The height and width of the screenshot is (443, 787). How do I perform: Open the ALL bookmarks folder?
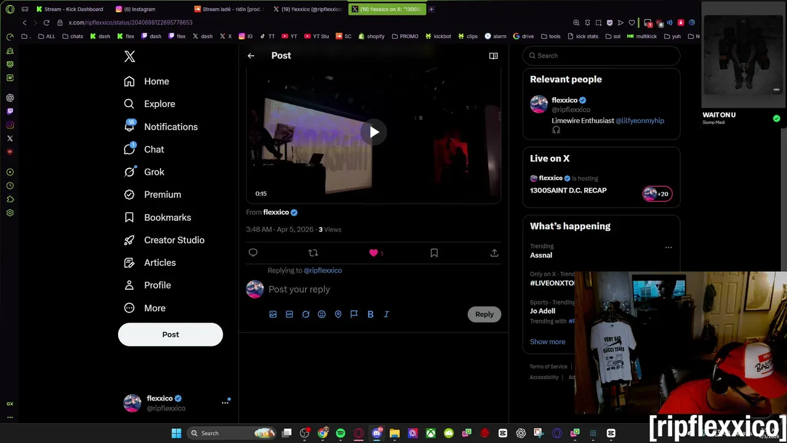pyautogui.click(x=46, y=36)
